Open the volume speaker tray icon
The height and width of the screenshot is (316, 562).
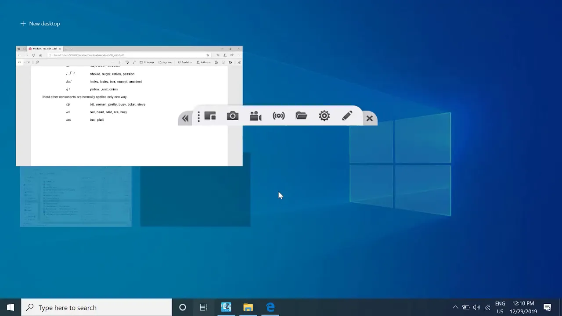476,308
